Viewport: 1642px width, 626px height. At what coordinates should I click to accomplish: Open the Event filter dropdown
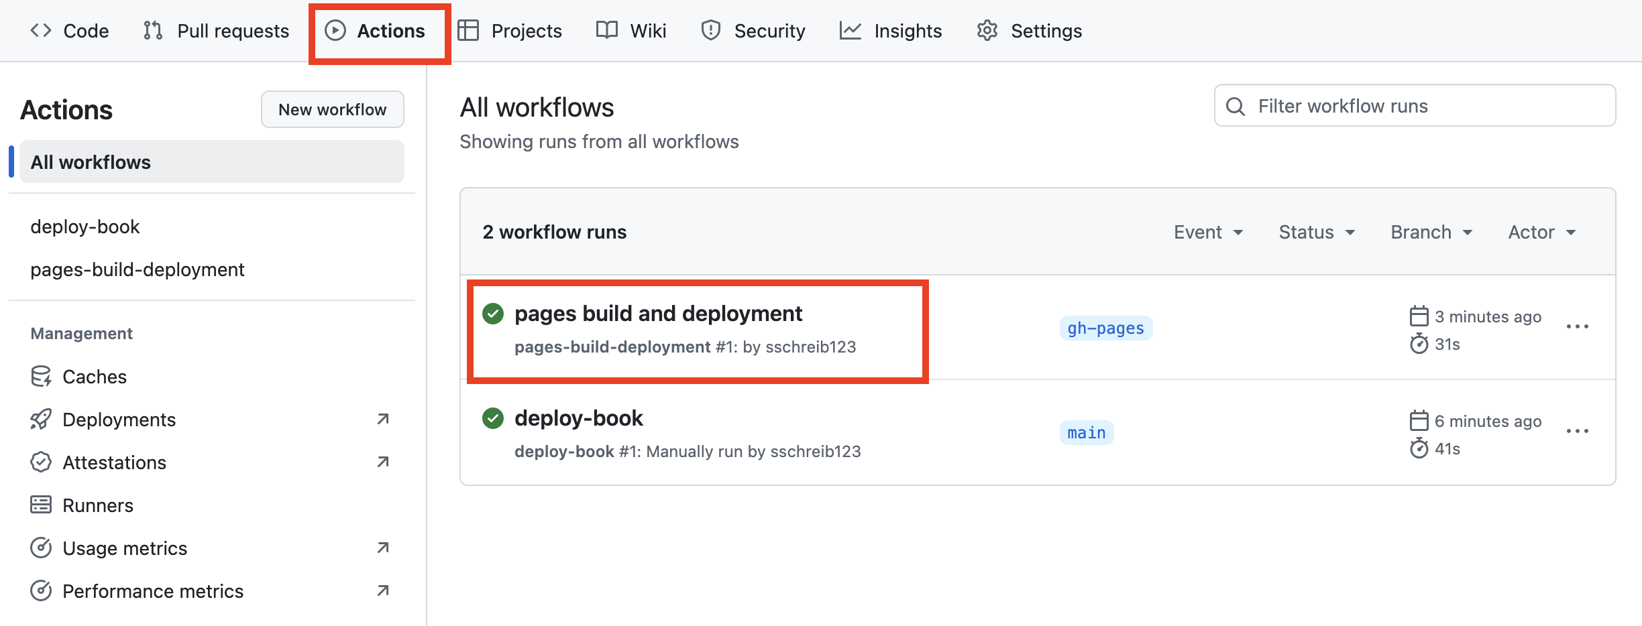click(1208, 231)
